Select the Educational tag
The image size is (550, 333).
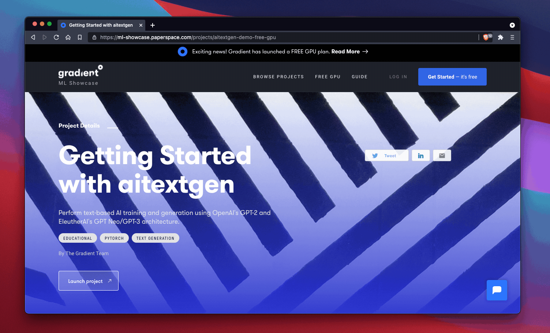click(x=78, y=238)
